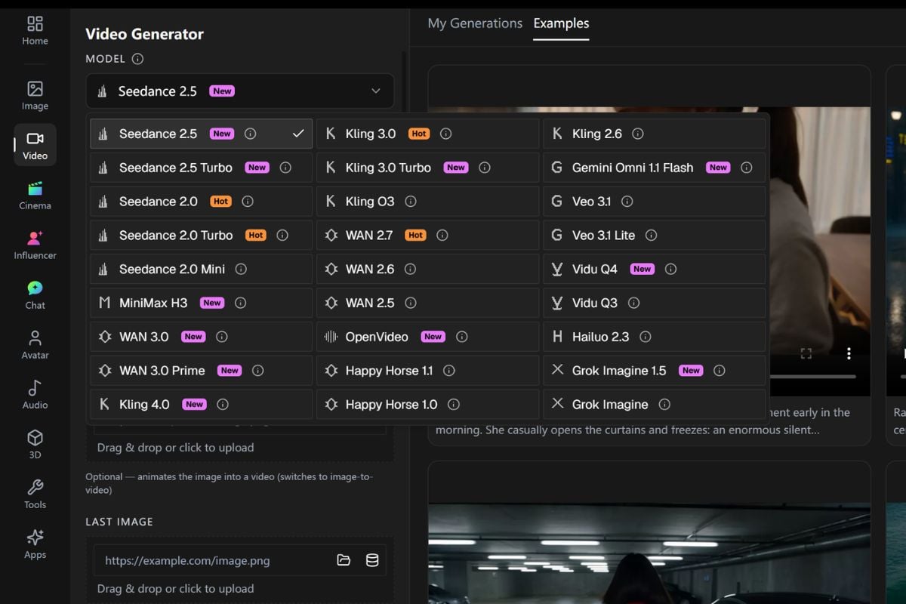Choose Kling 3.0 Turbo from the list

pyautogui.click(x=427, y=168)
